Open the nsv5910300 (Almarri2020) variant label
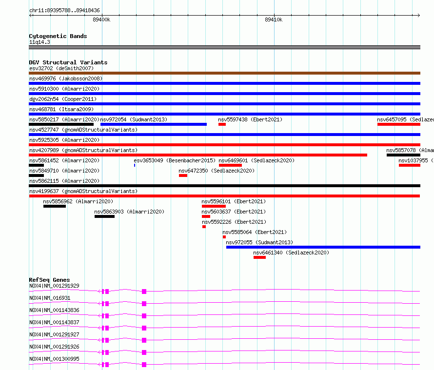 pos(64,89)
